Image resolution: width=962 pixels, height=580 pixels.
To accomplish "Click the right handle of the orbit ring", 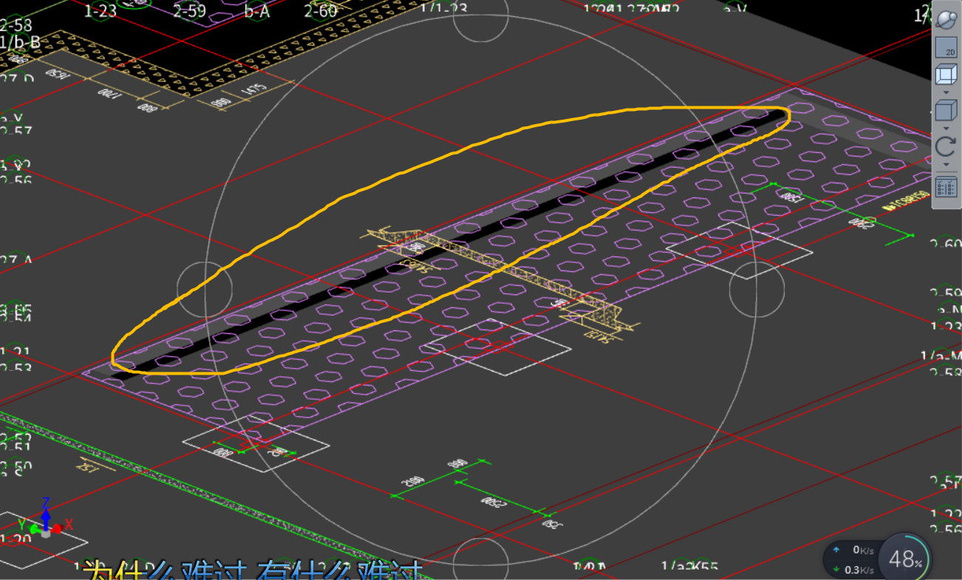I will click(757, 289).
